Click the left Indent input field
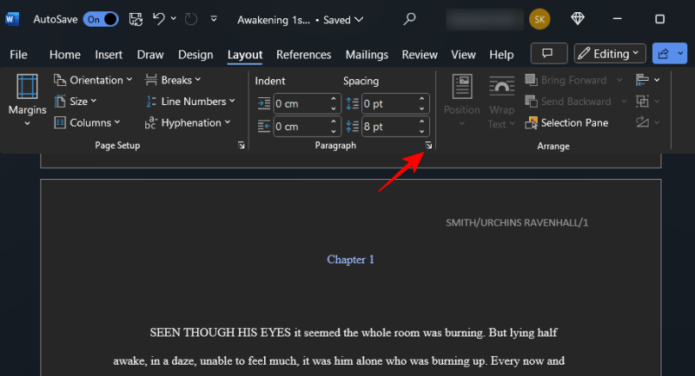Viewport: 695px width, 376px height. [300, 103]
